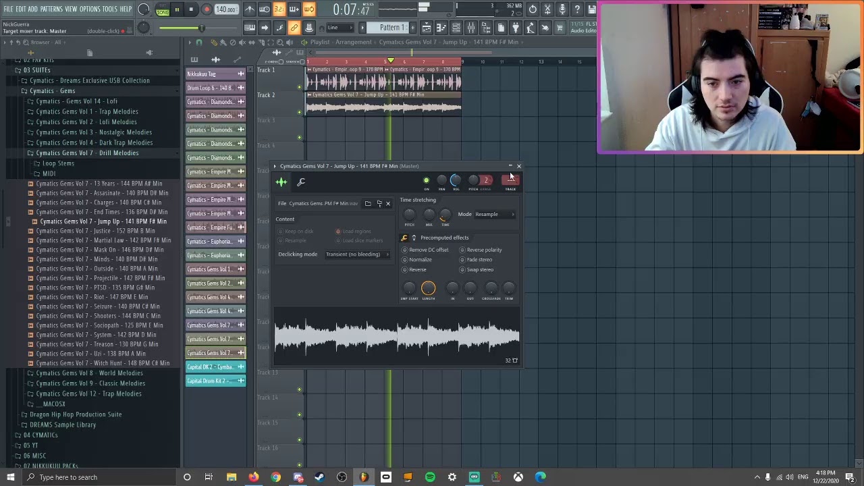
Task: Enable Reverse polarity option
Action: pos(481,250)
